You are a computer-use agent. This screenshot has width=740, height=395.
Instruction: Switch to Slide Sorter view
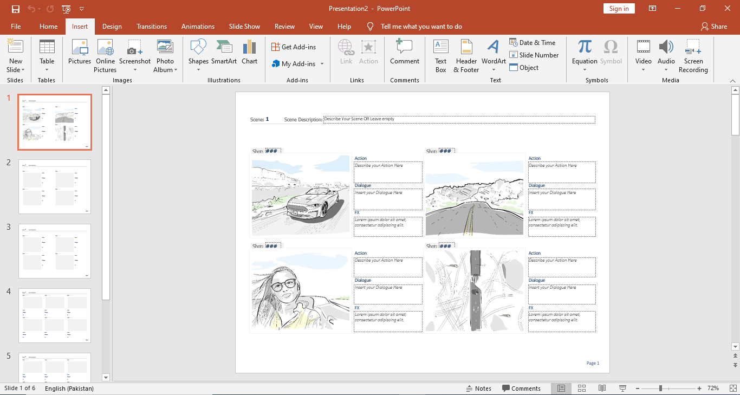pos(582,388)
